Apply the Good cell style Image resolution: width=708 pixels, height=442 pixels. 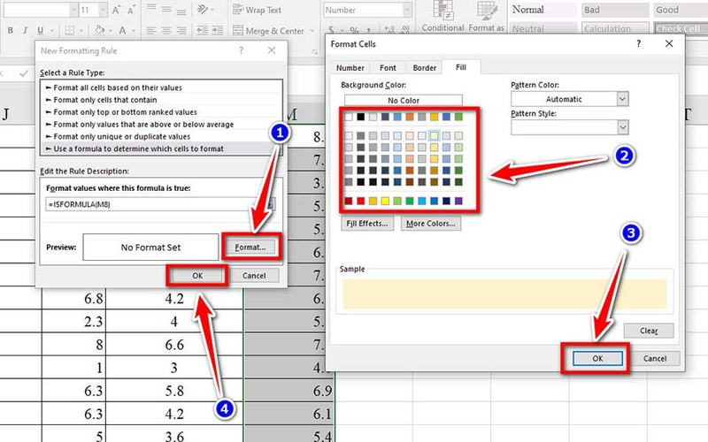[681, 10]
